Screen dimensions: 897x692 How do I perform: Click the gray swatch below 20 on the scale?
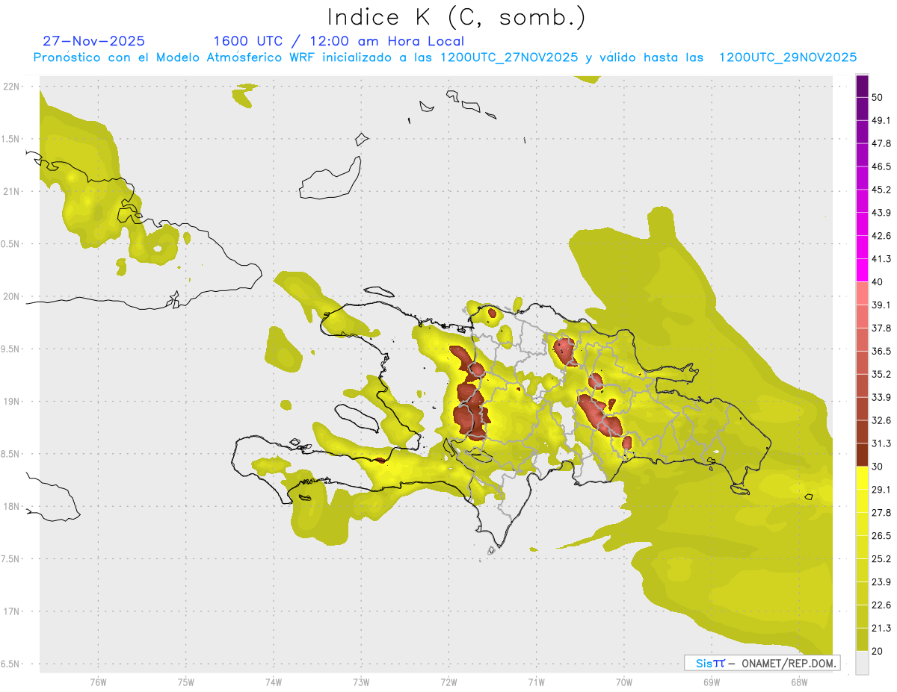[862, 663]
